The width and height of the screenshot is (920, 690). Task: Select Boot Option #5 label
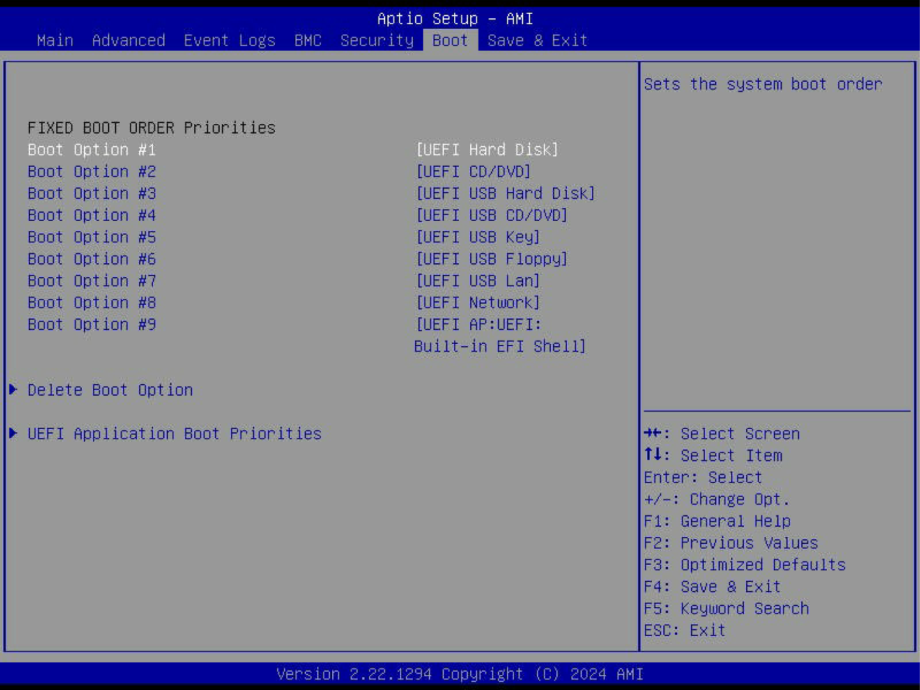tap(92, 237)
